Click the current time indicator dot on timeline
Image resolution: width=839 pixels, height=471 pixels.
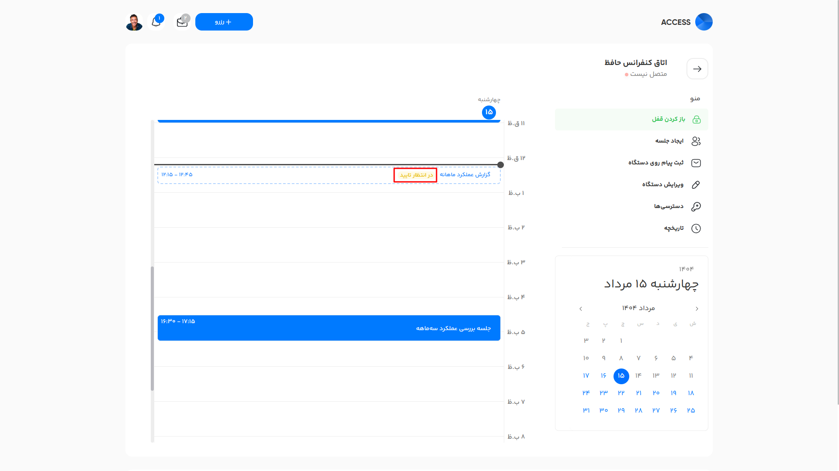point(500,165)
